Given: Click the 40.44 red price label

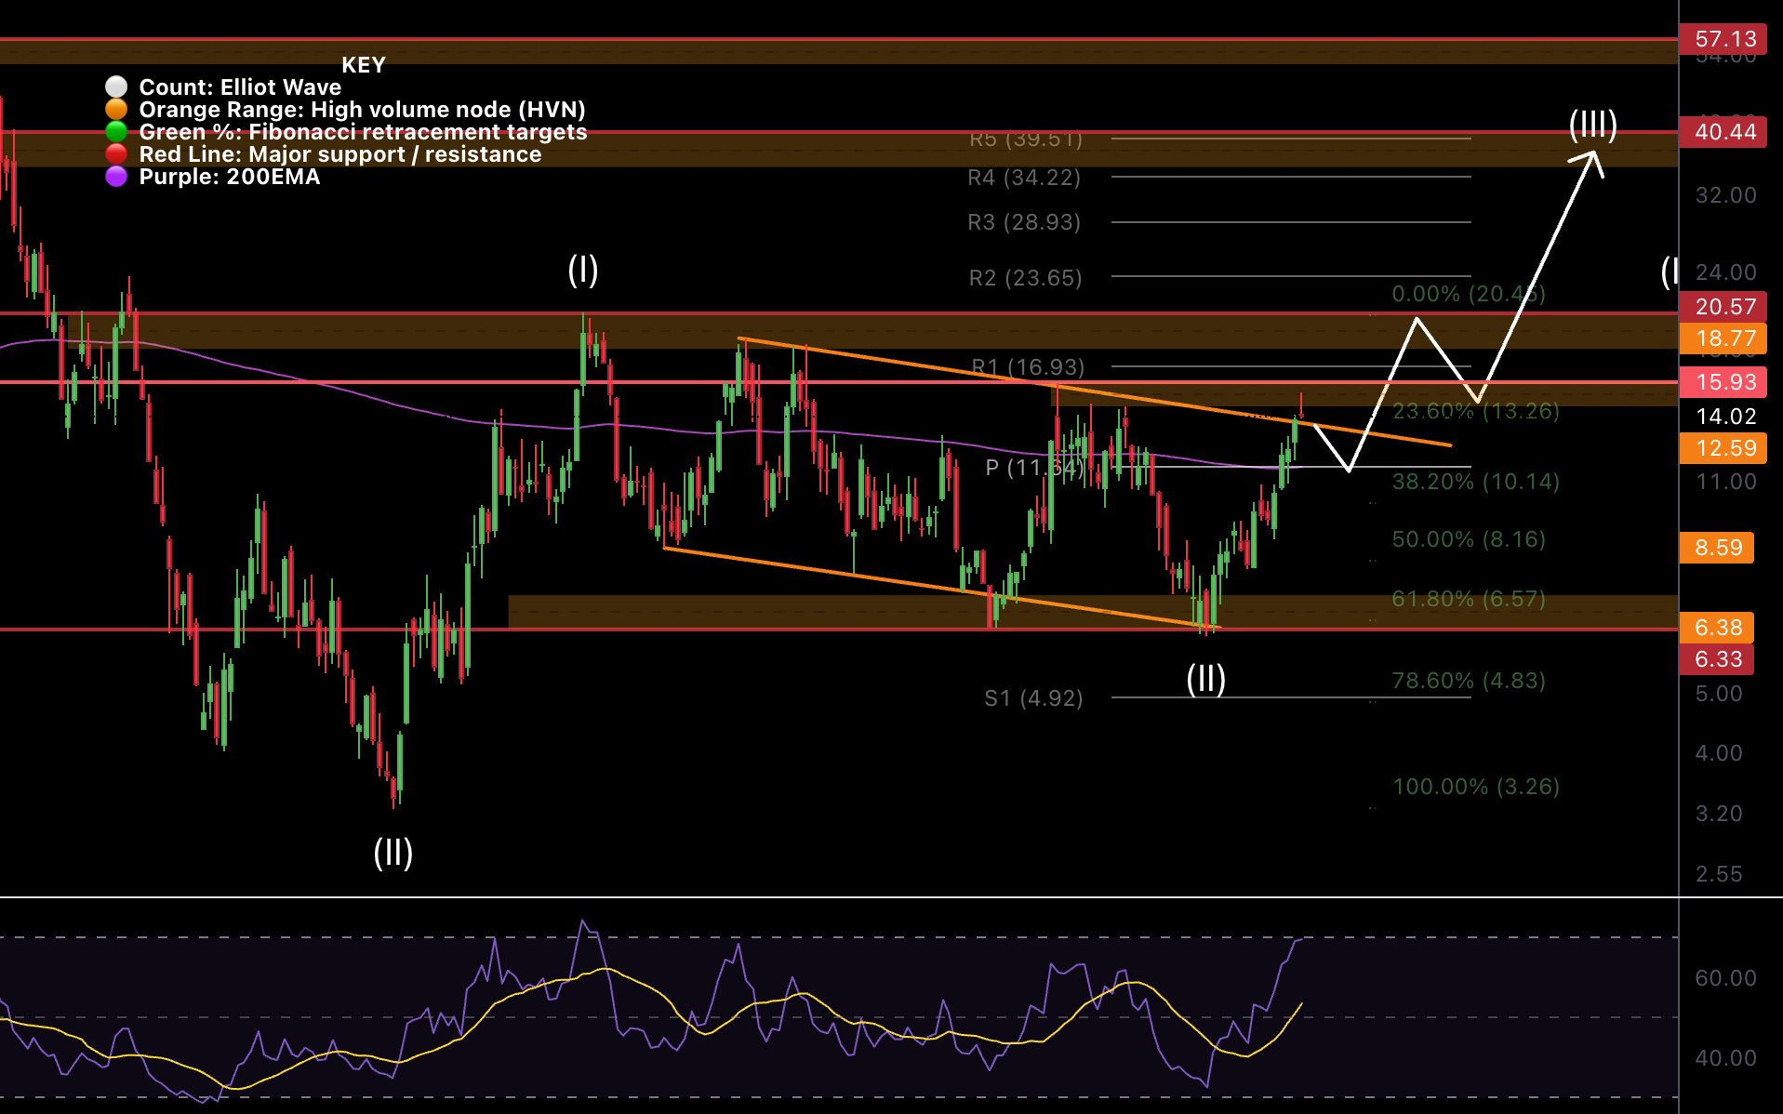Looking at the screenshot, I should pos(1725,132).
